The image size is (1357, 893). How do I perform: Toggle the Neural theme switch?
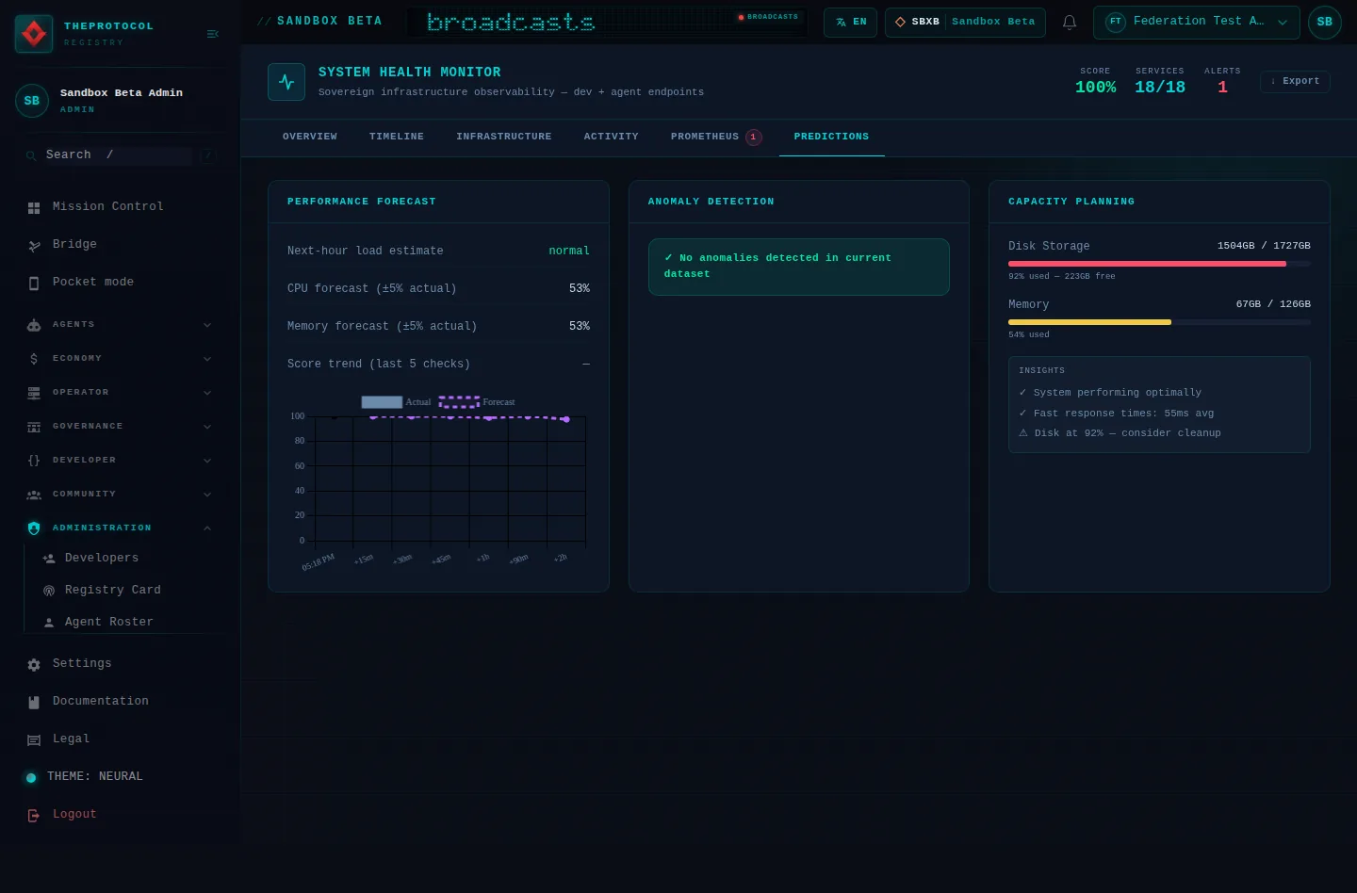(x=31, y=777)
